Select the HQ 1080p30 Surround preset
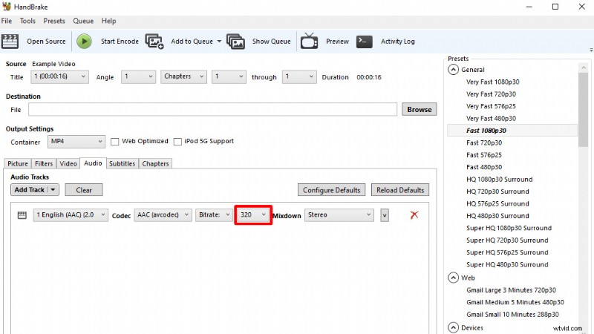The height and width of the screenshot is (334, 594). coord(499,179)
